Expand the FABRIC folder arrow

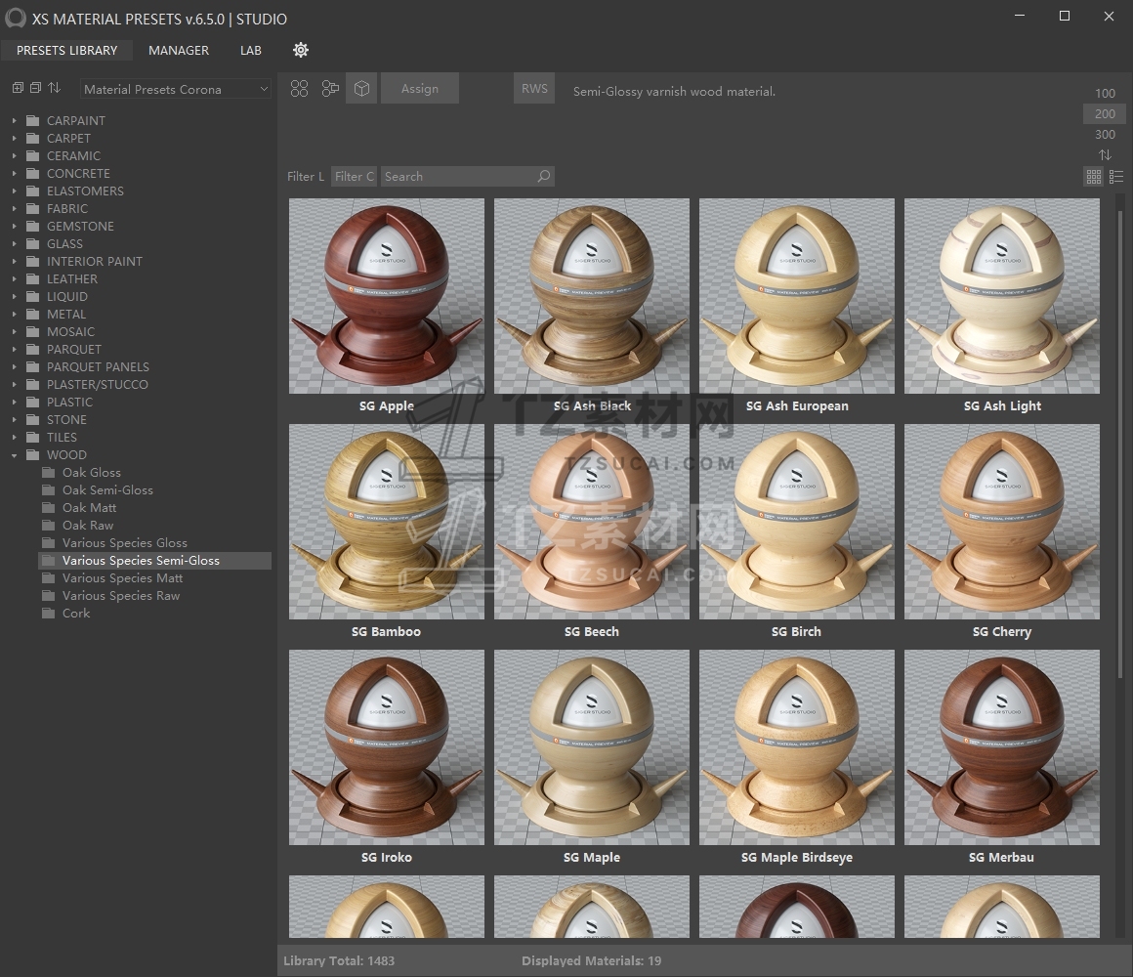[x=14, y=209]
